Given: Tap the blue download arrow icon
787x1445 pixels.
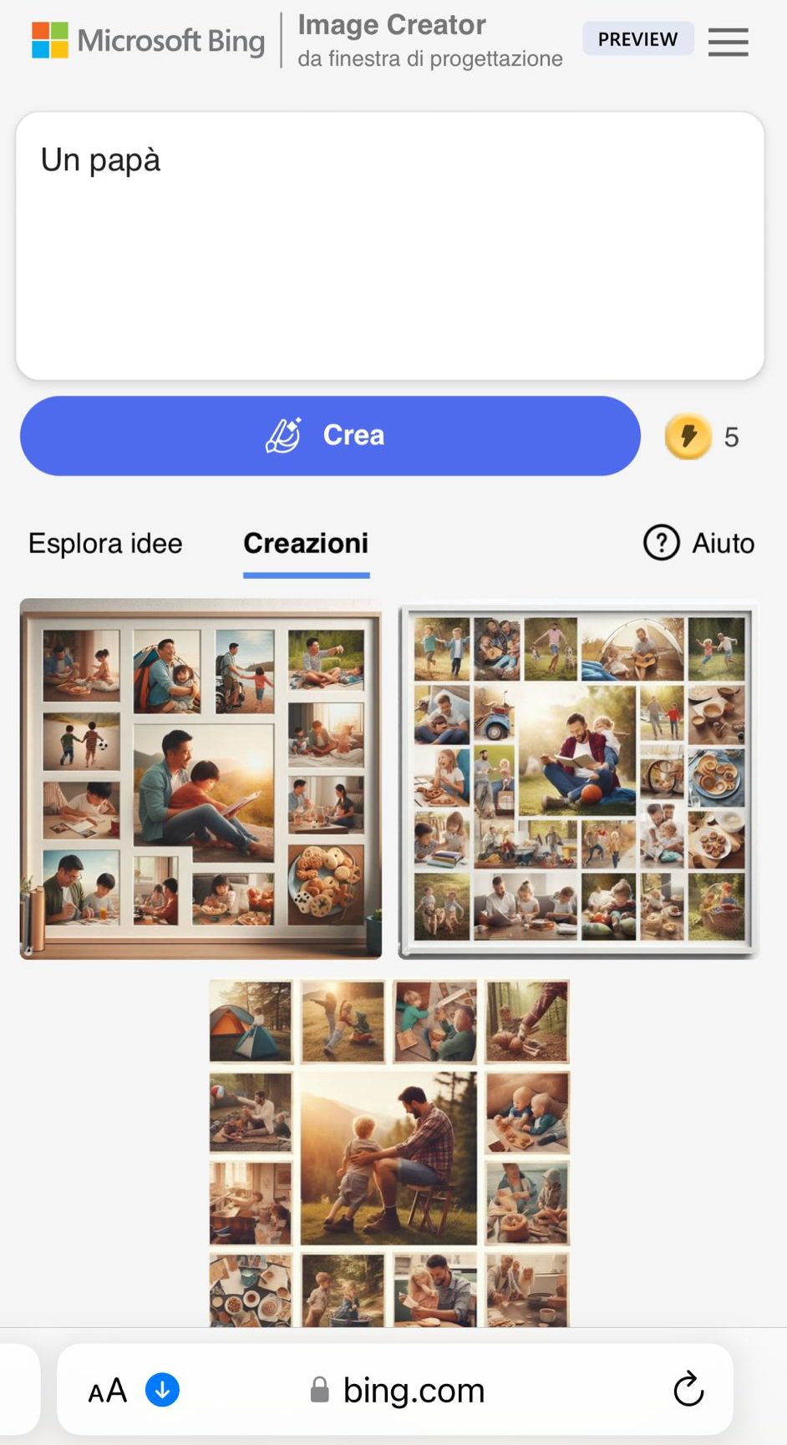Looking at the screenshot, I should (x=162, y=1390).
